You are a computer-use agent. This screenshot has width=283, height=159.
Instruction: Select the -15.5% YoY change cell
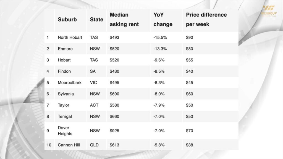tap(159, 38)
